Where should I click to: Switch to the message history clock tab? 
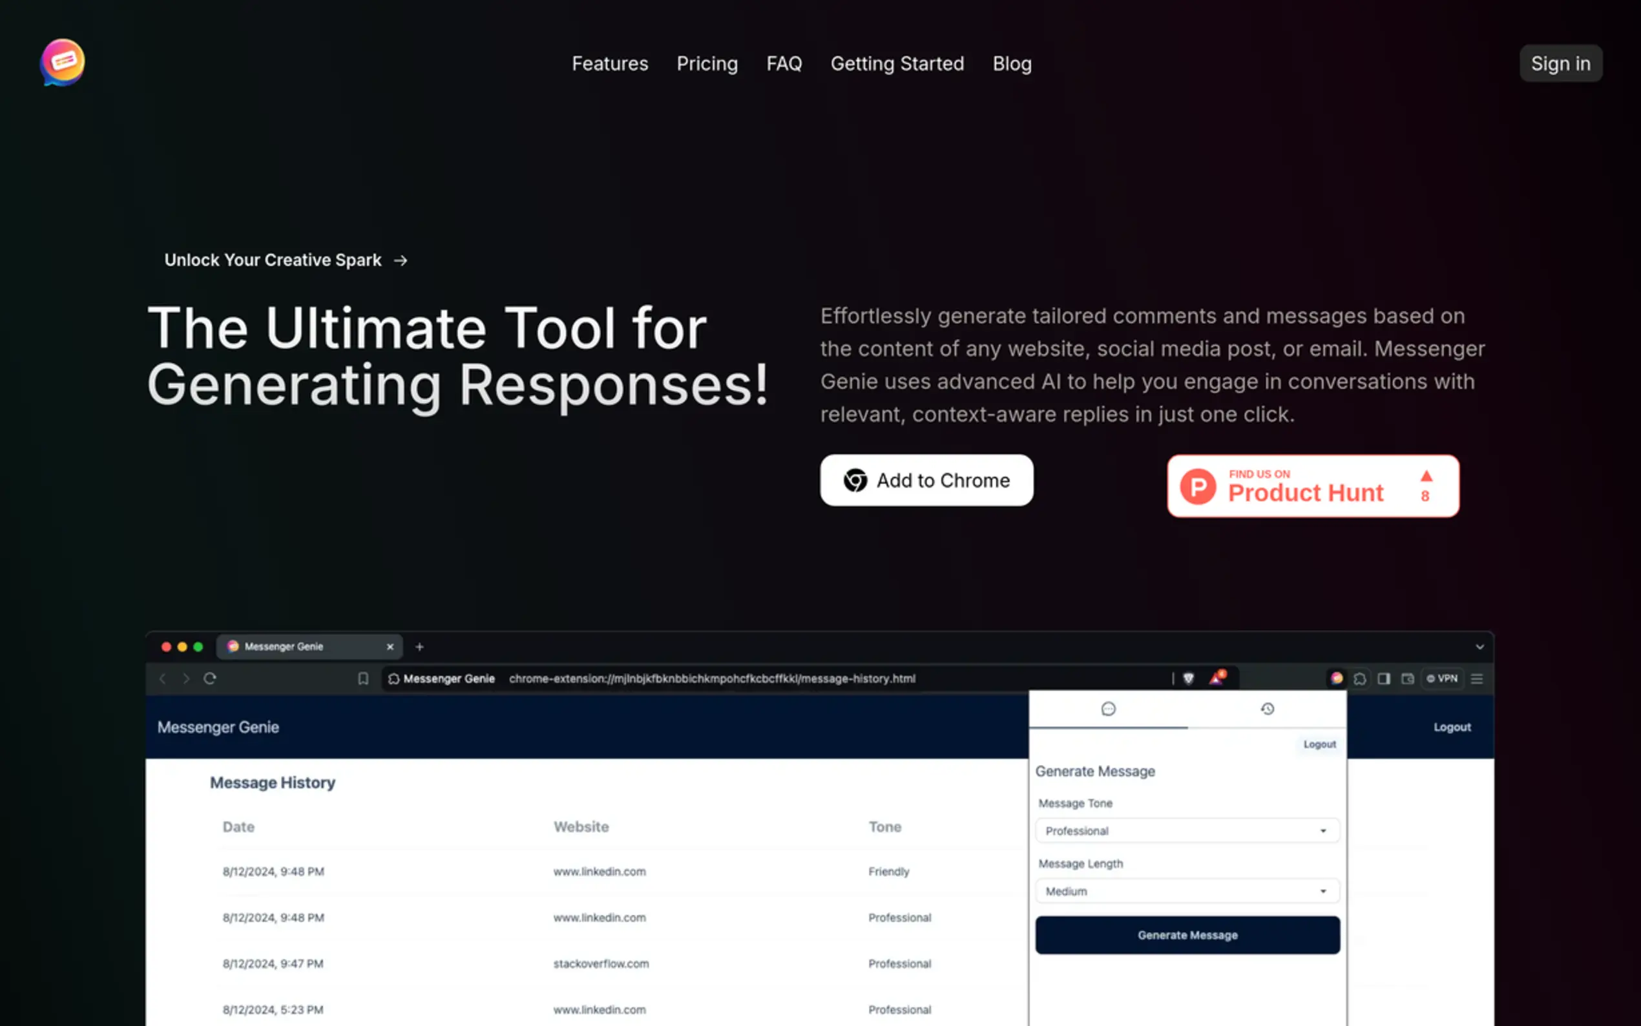point(1266,709)
